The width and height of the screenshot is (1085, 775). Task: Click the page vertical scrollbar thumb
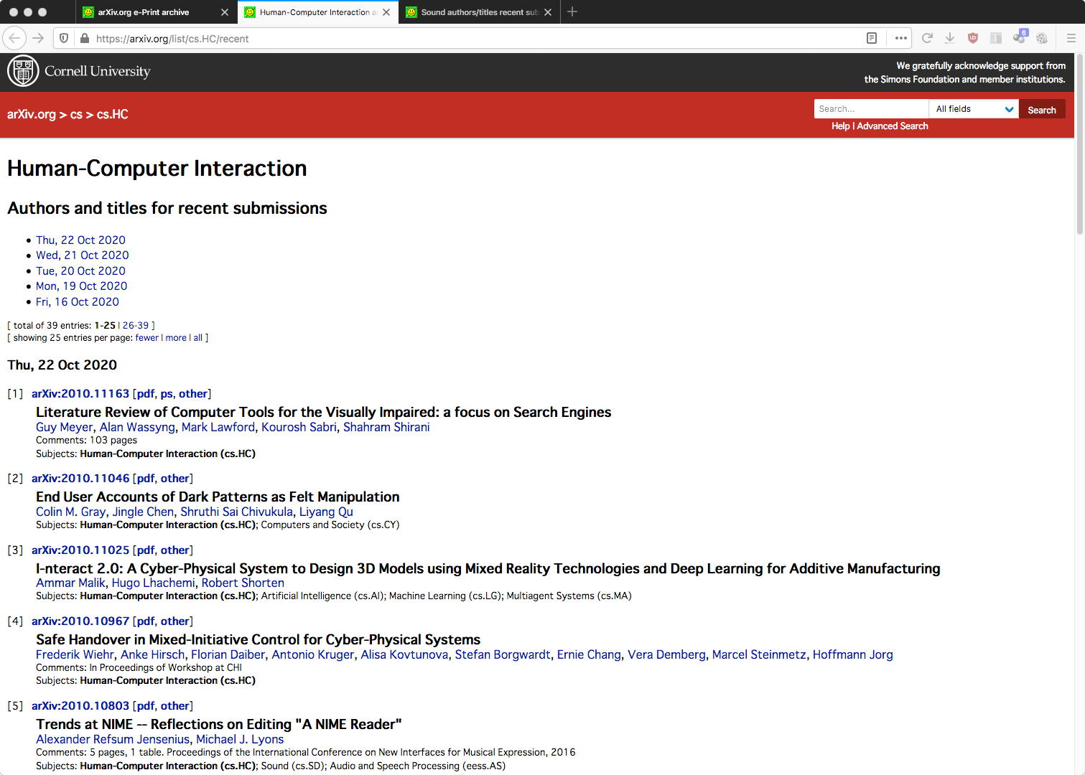tap(1080, 144)
